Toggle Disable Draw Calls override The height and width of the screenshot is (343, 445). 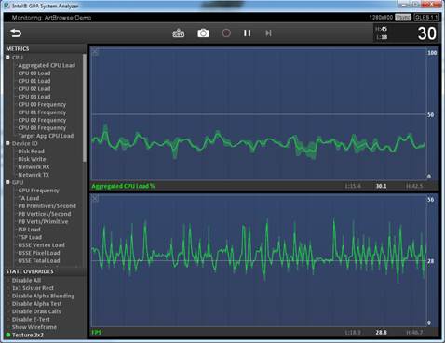click(36, 311)
